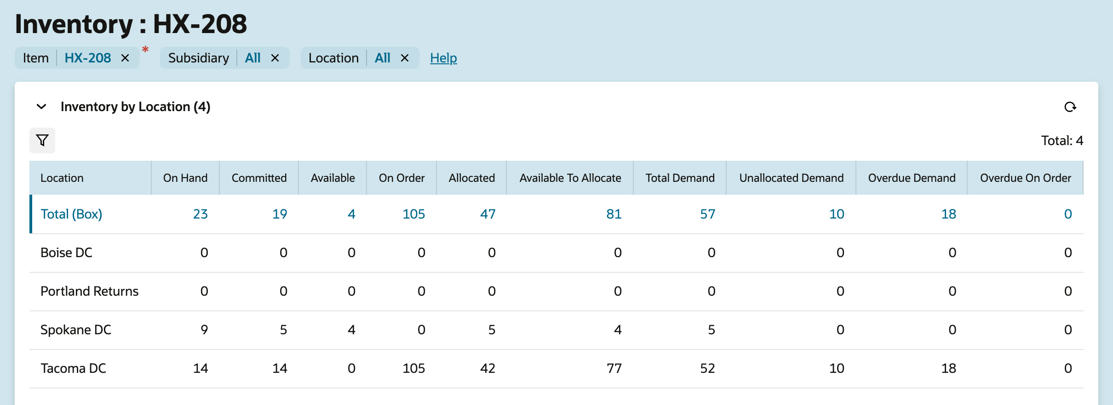Open total On Order value 105
Viewport: 1113px width, 405px height.
(x=414, y=214)
